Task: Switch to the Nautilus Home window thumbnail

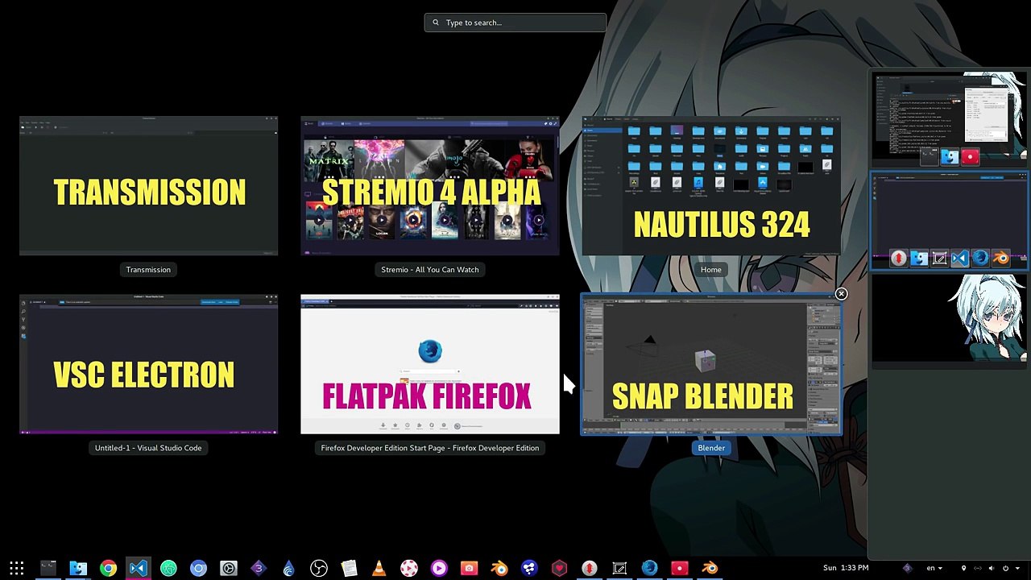Action: pyautogui.click(x=711, y=186)
